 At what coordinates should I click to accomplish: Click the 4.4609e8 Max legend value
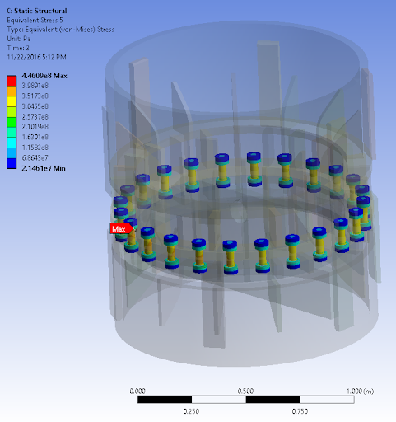coord(44,76)
